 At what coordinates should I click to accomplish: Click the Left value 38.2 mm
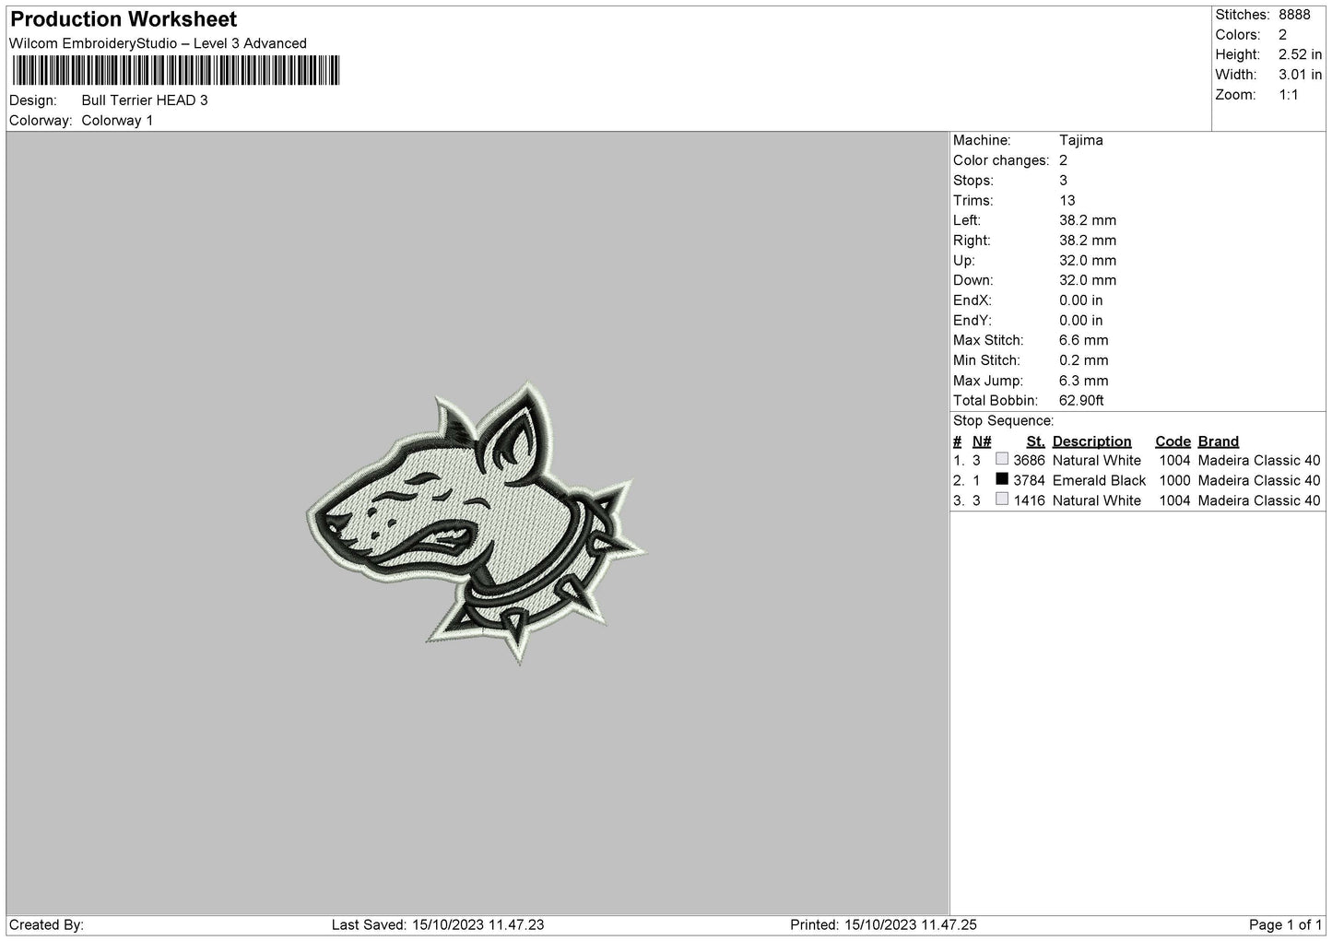tap(1088, 221)
